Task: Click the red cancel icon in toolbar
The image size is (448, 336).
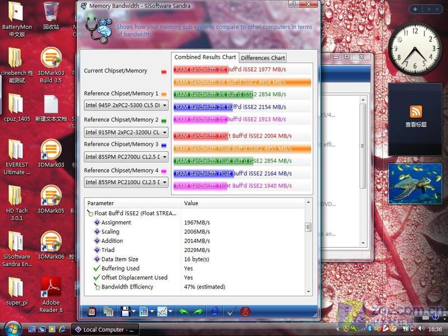Action: 245,312
